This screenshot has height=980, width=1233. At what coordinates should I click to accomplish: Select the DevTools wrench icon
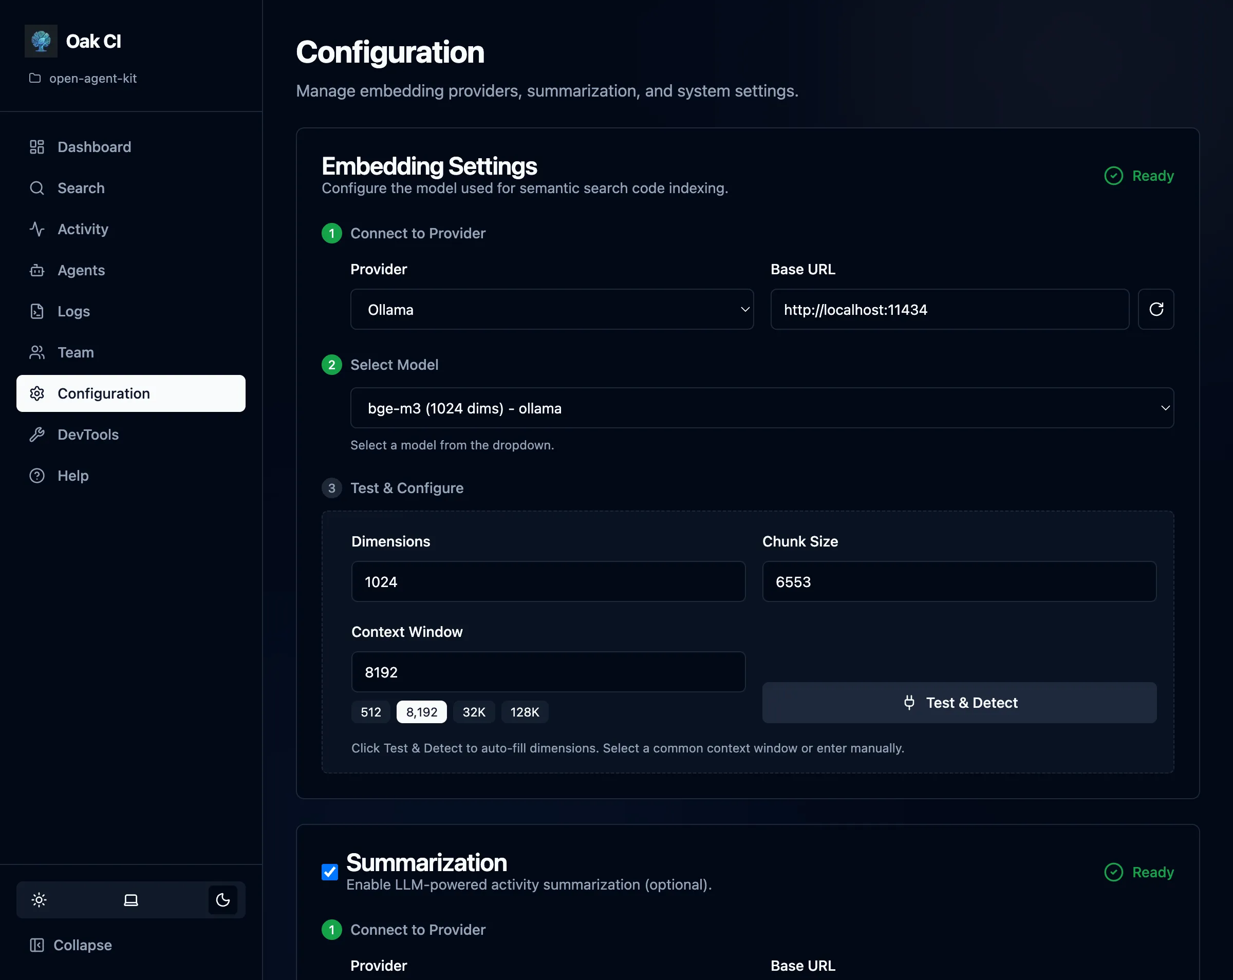point(36,435)
